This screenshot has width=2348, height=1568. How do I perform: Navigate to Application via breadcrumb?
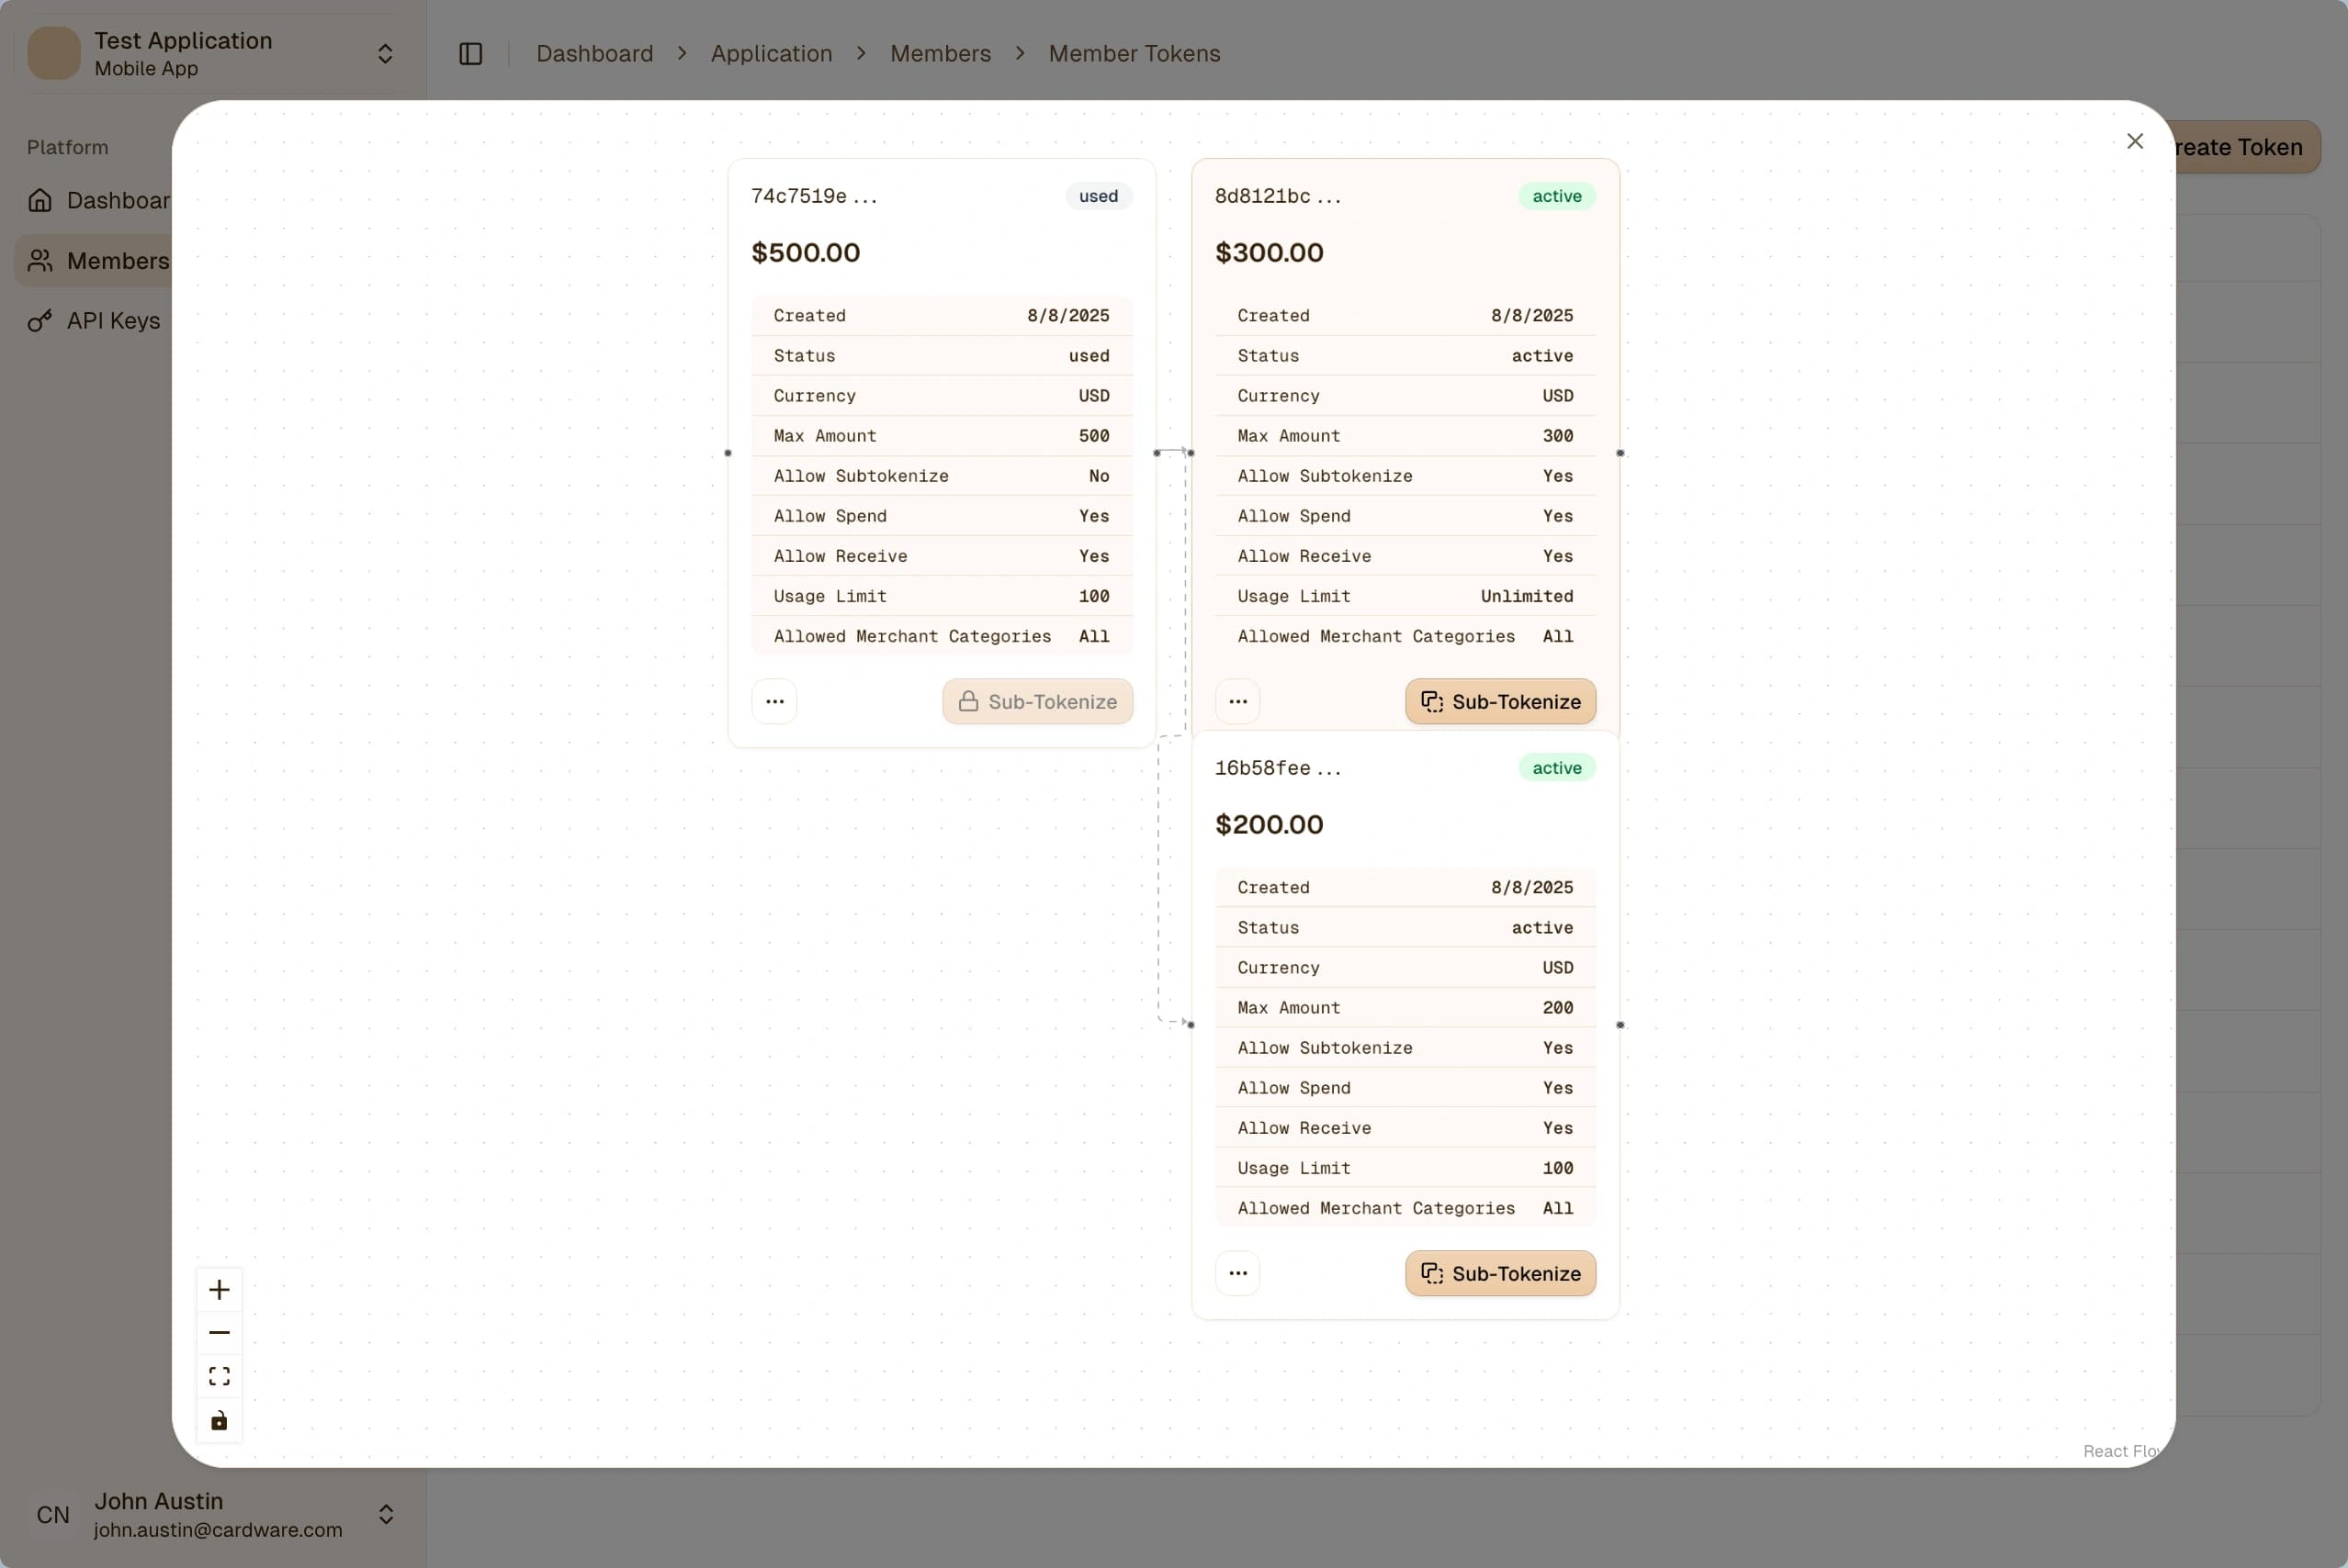tap(771, 53)
